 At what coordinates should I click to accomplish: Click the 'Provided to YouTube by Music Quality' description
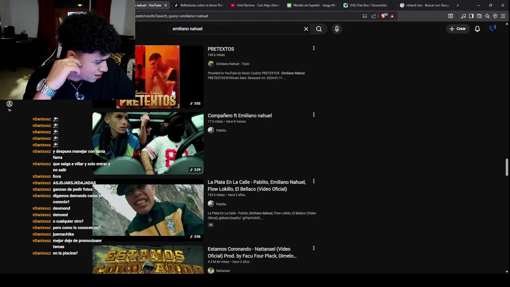click(x=256, y=75)
